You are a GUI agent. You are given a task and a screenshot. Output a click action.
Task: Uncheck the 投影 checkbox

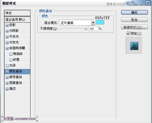coord(7,25)
